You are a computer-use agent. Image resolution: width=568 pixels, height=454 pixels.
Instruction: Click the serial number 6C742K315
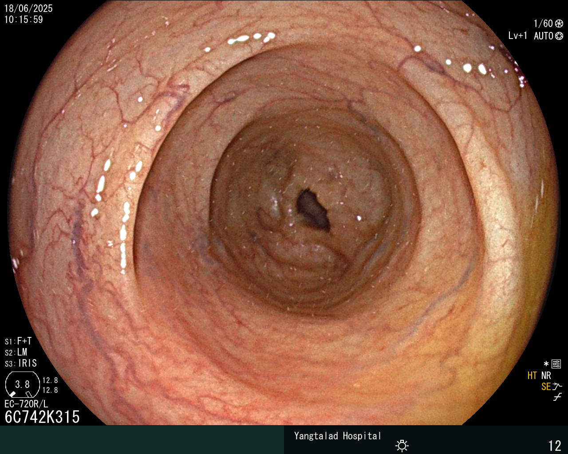42,417
